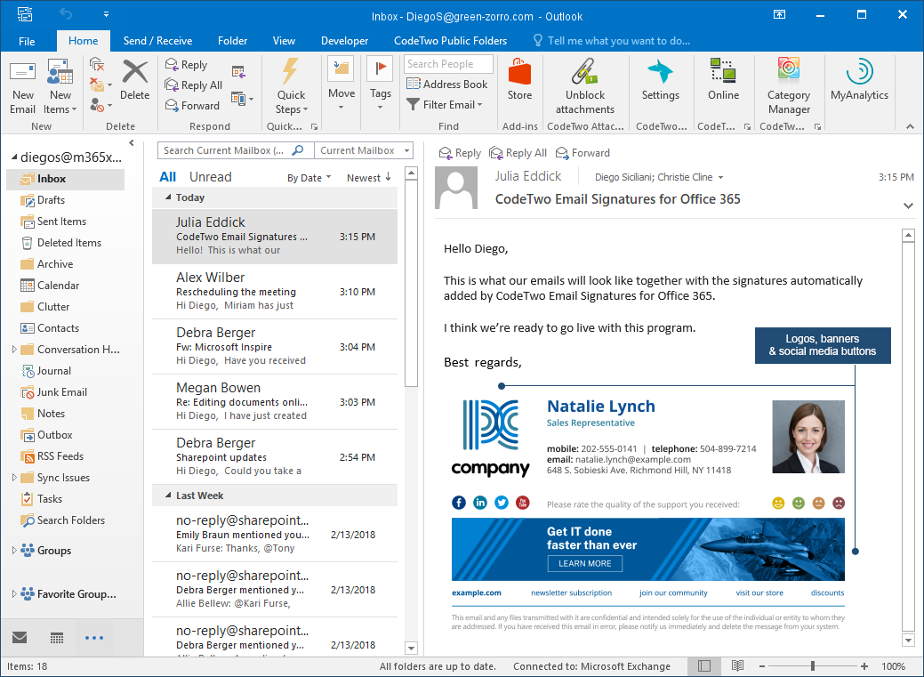
Task: Click the Search People field
Action: (x=448, y=64)
